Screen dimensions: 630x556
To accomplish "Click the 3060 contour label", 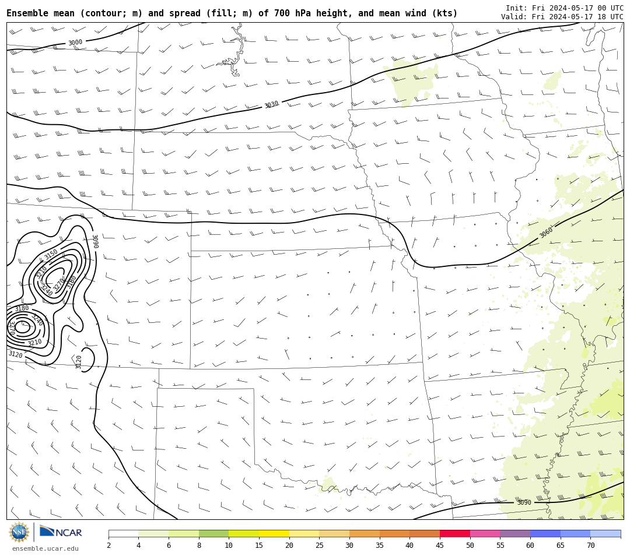I will pos(546,232).
